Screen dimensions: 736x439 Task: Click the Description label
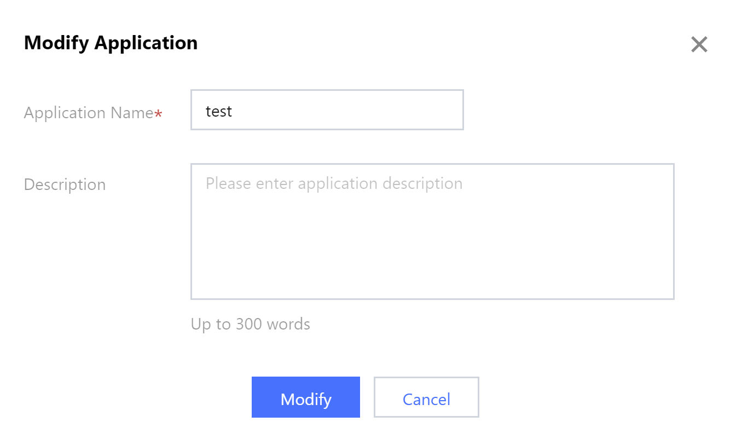click(x=65, y=184)
